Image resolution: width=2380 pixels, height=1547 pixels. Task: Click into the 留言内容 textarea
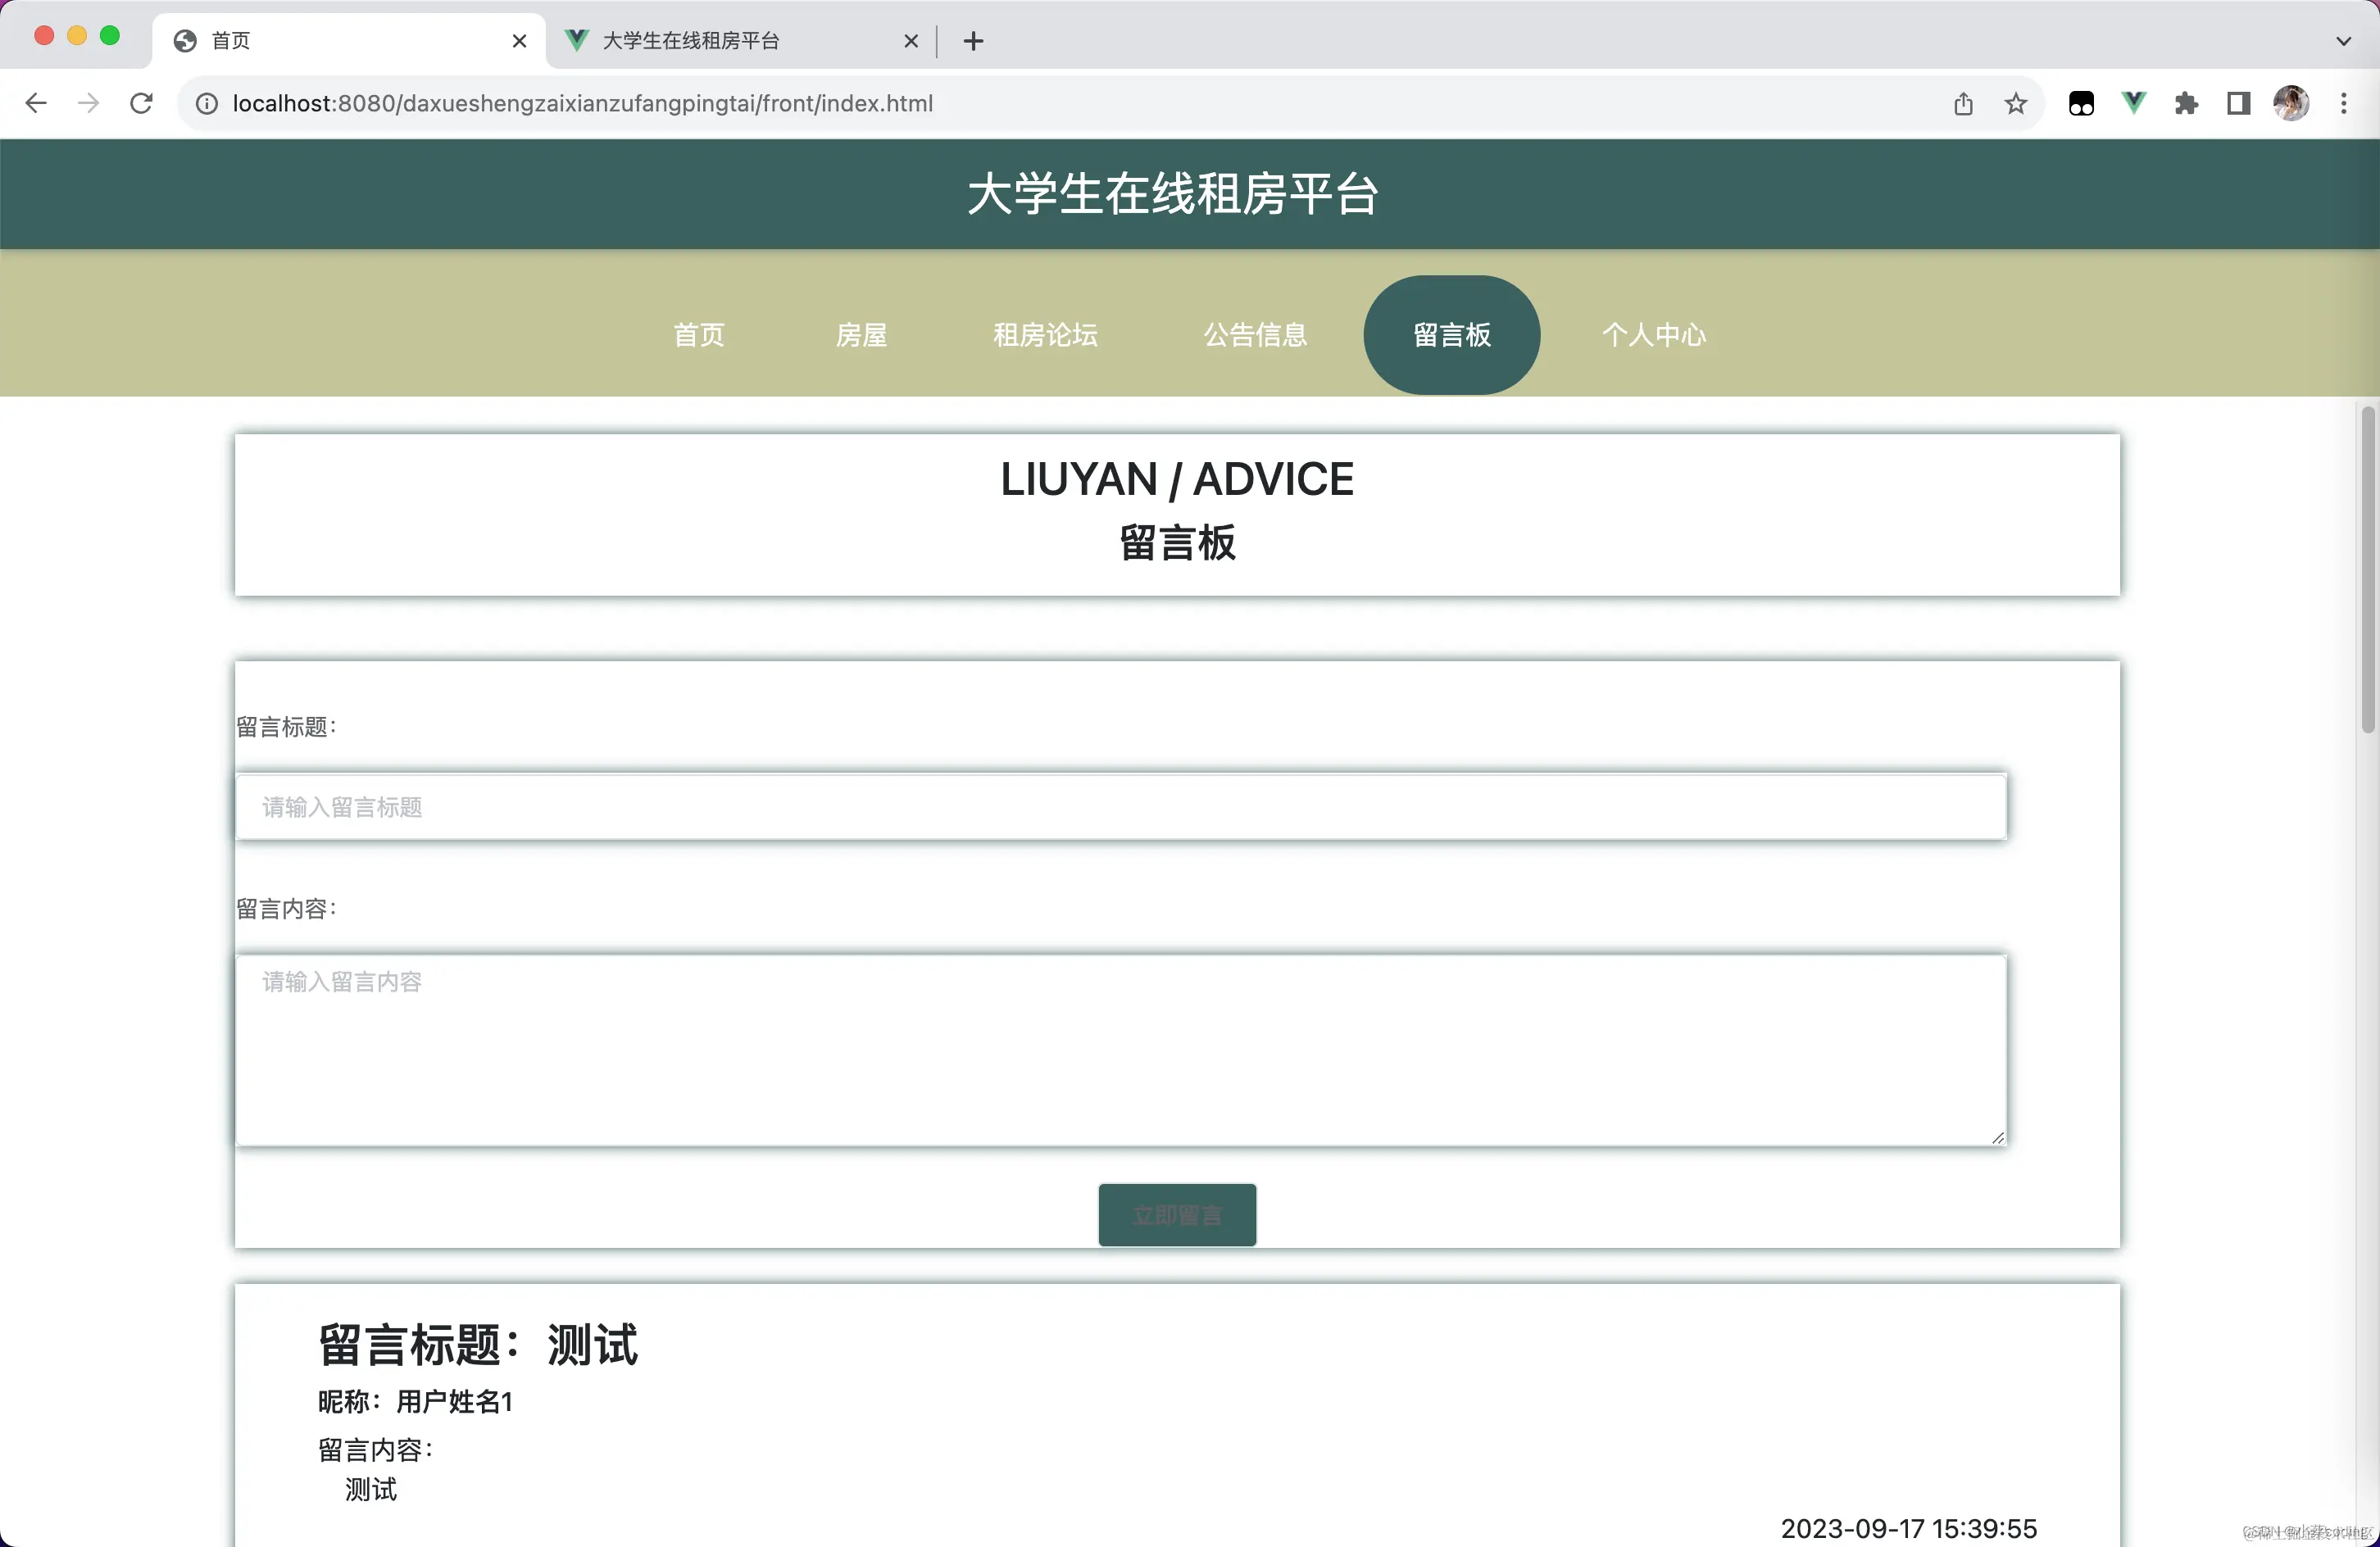click(1120, 1050)
